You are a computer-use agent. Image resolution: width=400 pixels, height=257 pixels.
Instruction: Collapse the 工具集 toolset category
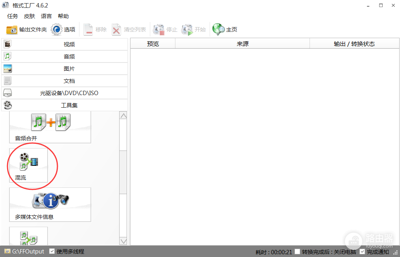[65, 105]
